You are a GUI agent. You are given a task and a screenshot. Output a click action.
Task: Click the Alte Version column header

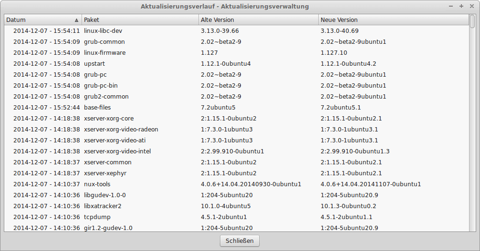click(258, 20)
